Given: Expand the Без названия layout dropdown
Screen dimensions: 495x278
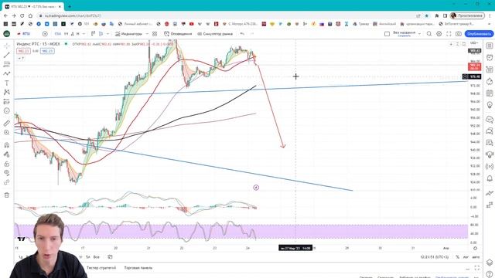Looking at the screenshot, I should 419,33.
